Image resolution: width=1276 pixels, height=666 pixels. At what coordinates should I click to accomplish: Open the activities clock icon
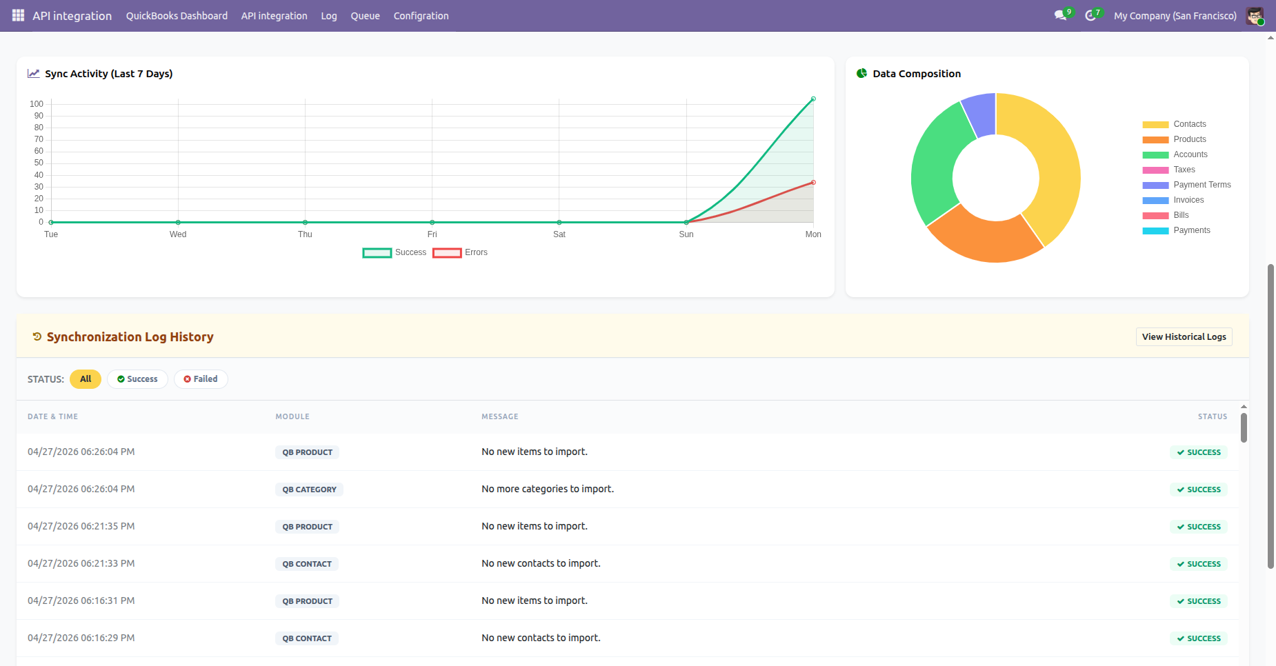pos(1090,15)
